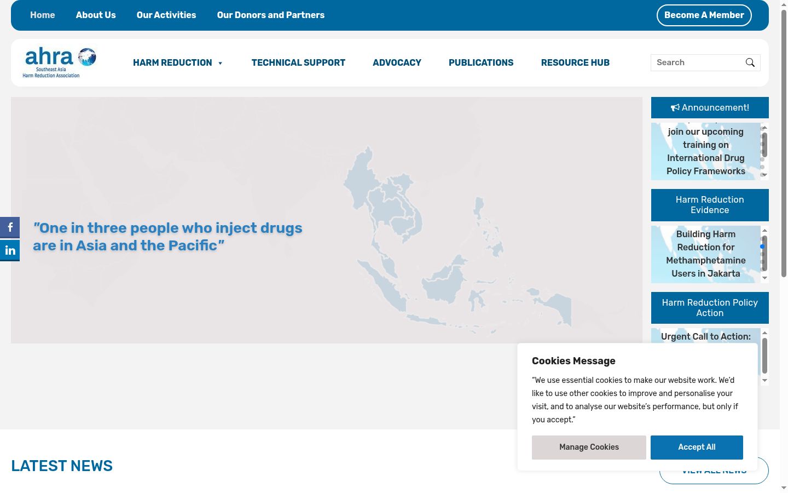Expand the Harm Reduction dropdown arrow
This screenshot has width=788, height=493.
pyautogui.click(x=220, y=63)
